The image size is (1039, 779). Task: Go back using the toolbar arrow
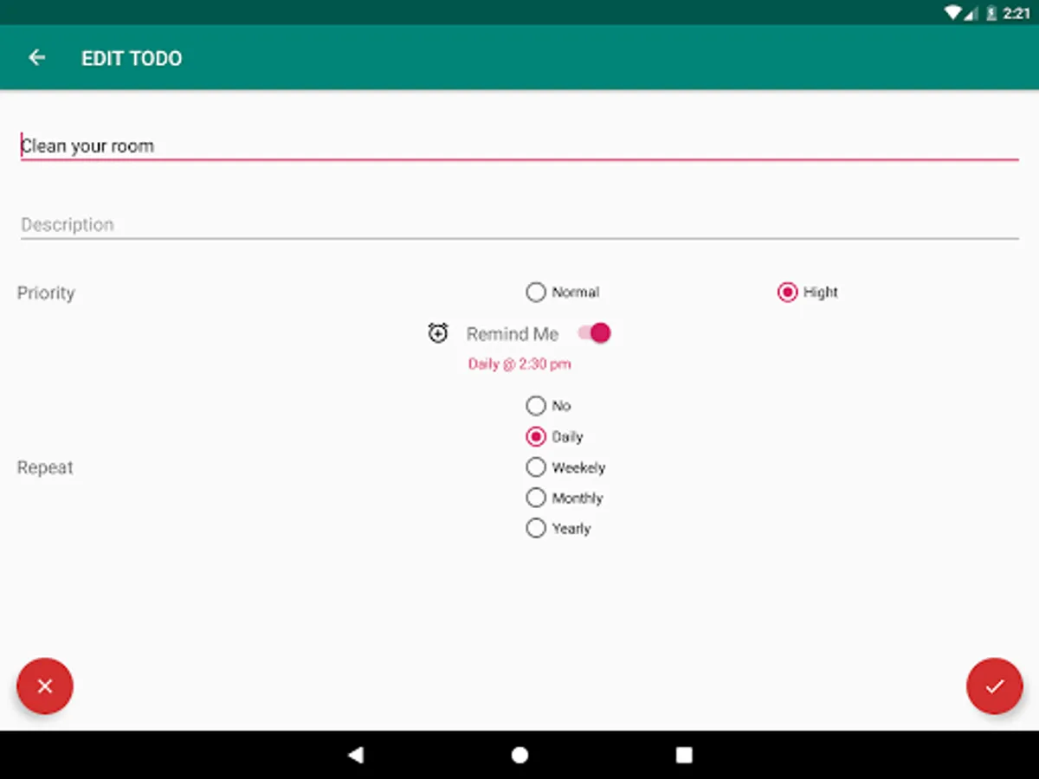(x=36, y=58)
